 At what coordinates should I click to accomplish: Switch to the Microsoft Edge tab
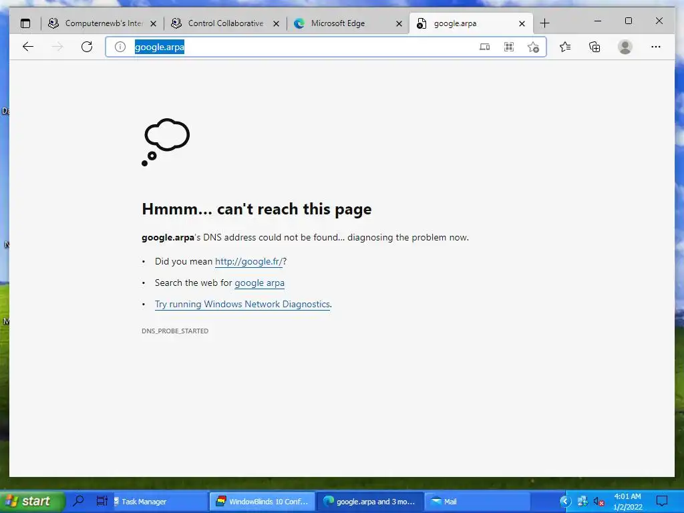click(349, 23)
